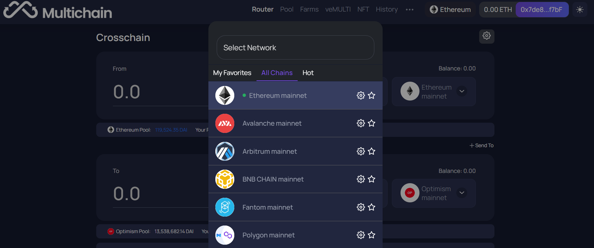The width and height of the screenshot is (594, 248).
Task: Toggle light/dark theme sun button
Action: 580,10
